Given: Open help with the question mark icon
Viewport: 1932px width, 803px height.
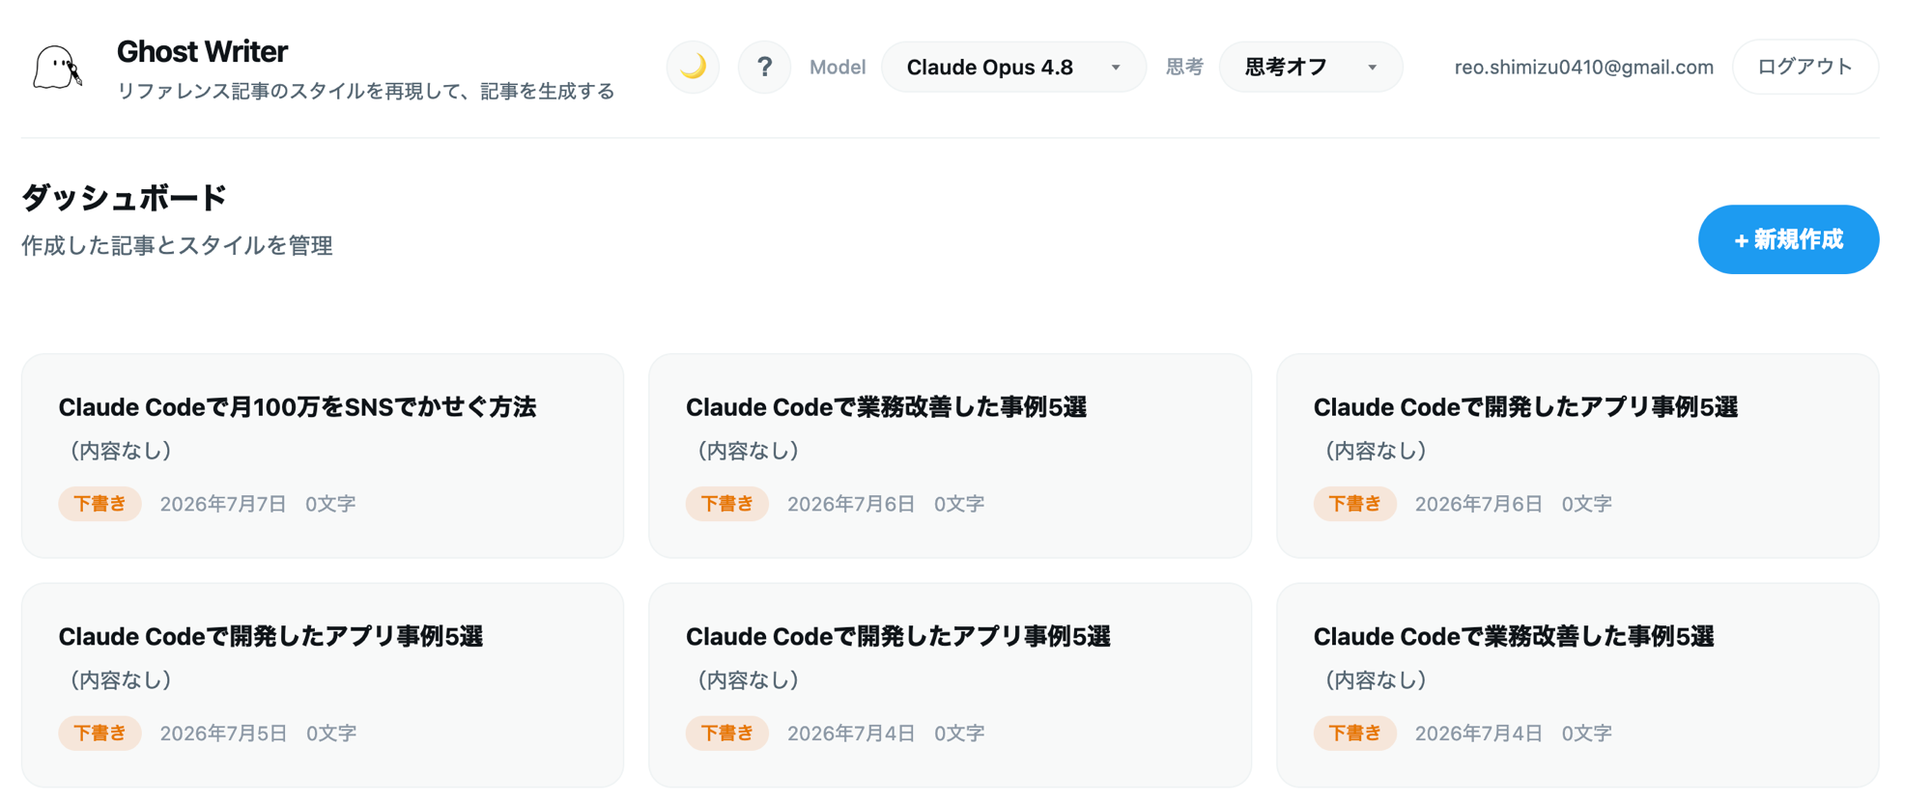Looking at the screenshot, I should coord(764,67).
